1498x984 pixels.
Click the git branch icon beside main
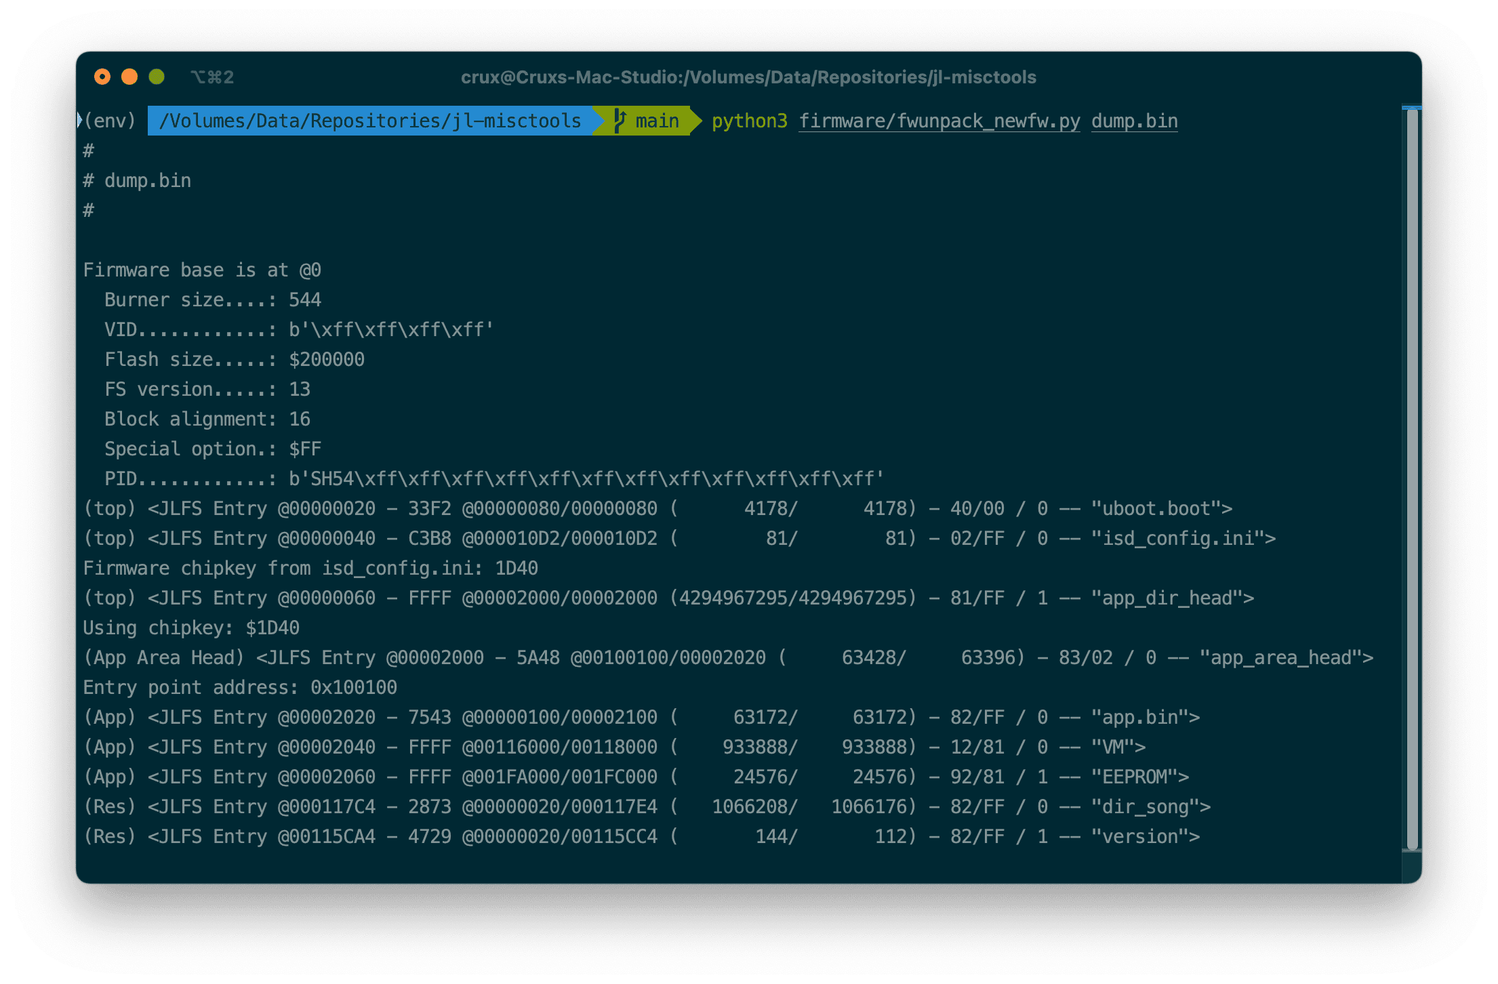pos(620,121)
